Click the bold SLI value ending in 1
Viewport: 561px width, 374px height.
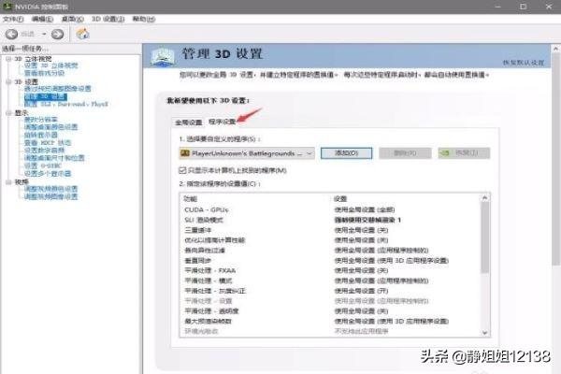coord(367,220)
